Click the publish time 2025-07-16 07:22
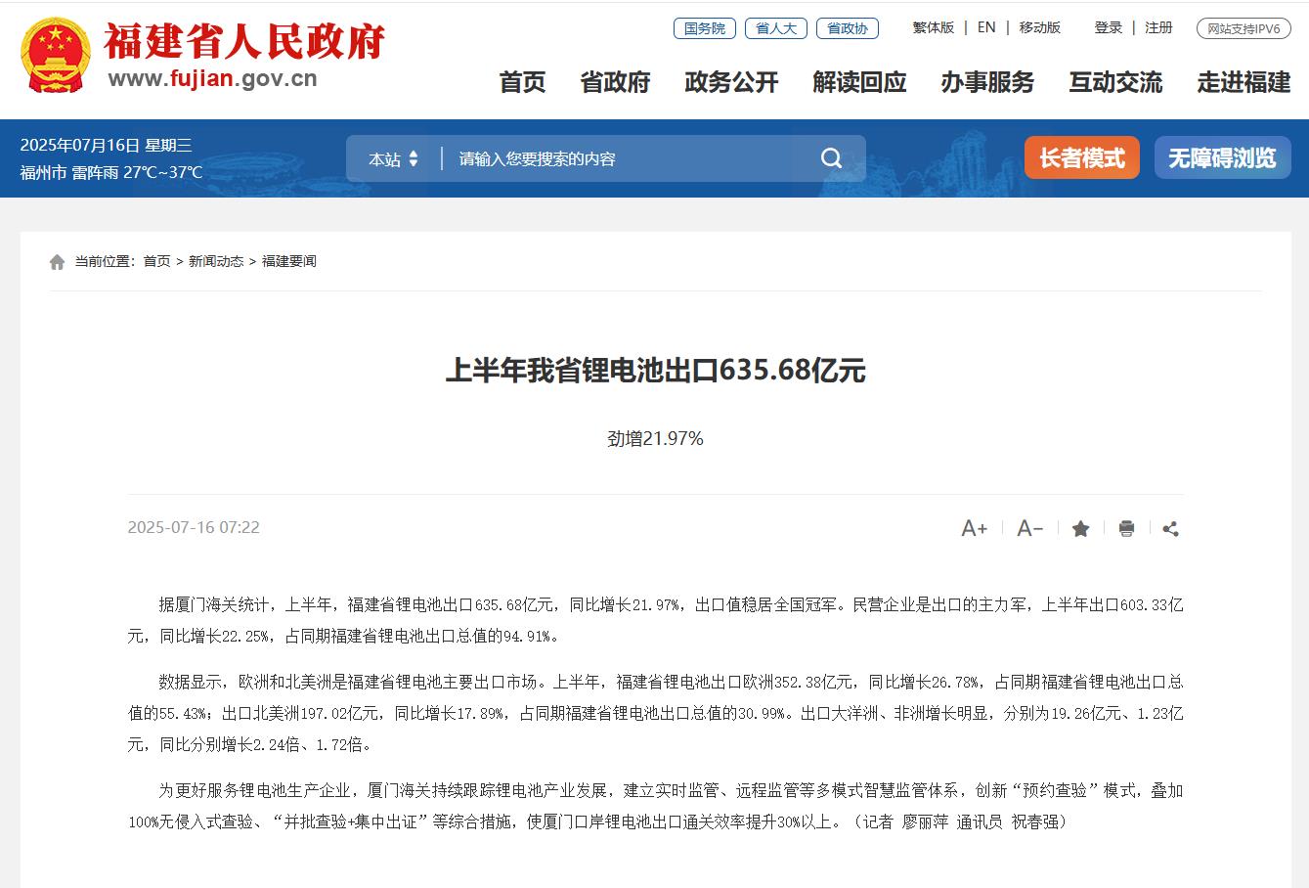Screen dimensions: 1309x888 click(x=194, y=527)
